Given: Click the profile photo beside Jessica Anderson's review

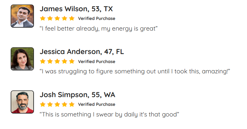Looking at the screenshot, I should pyautogui.click(x=22, y=59).
